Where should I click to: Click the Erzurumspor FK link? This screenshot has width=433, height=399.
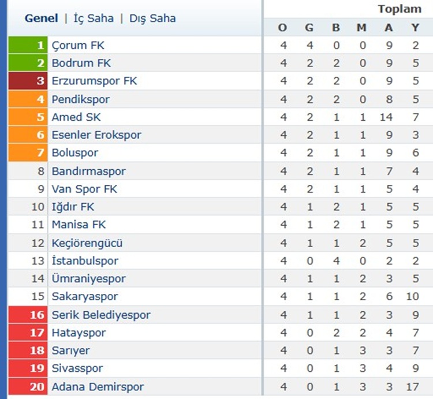click(x=95, y=81)
